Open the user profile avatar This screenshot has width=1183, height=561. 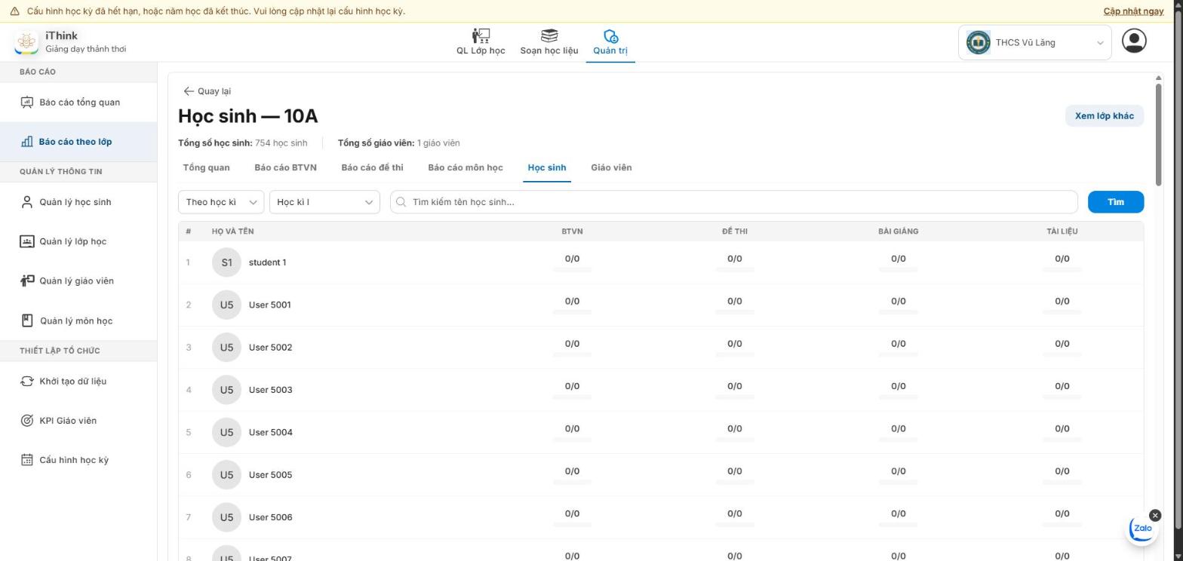[1134, 41]
